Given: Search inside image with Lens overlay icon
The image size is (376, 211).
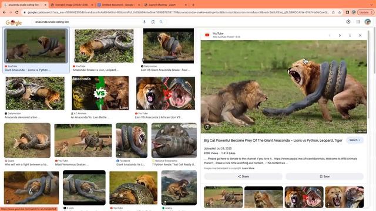Looking at the screenshot, I should pos(207,127).
